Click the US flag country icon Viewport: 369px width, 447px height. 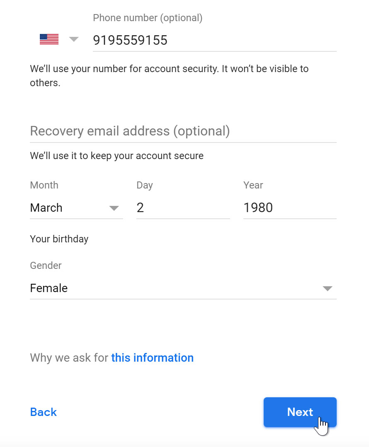pyautogui.click(x=49, y=39)
